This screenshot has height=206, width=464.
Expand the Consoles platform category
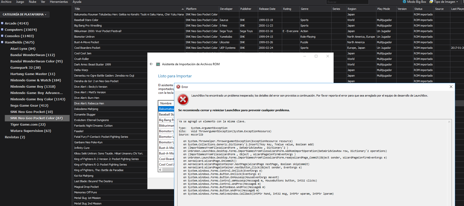[x=2, y=36]
